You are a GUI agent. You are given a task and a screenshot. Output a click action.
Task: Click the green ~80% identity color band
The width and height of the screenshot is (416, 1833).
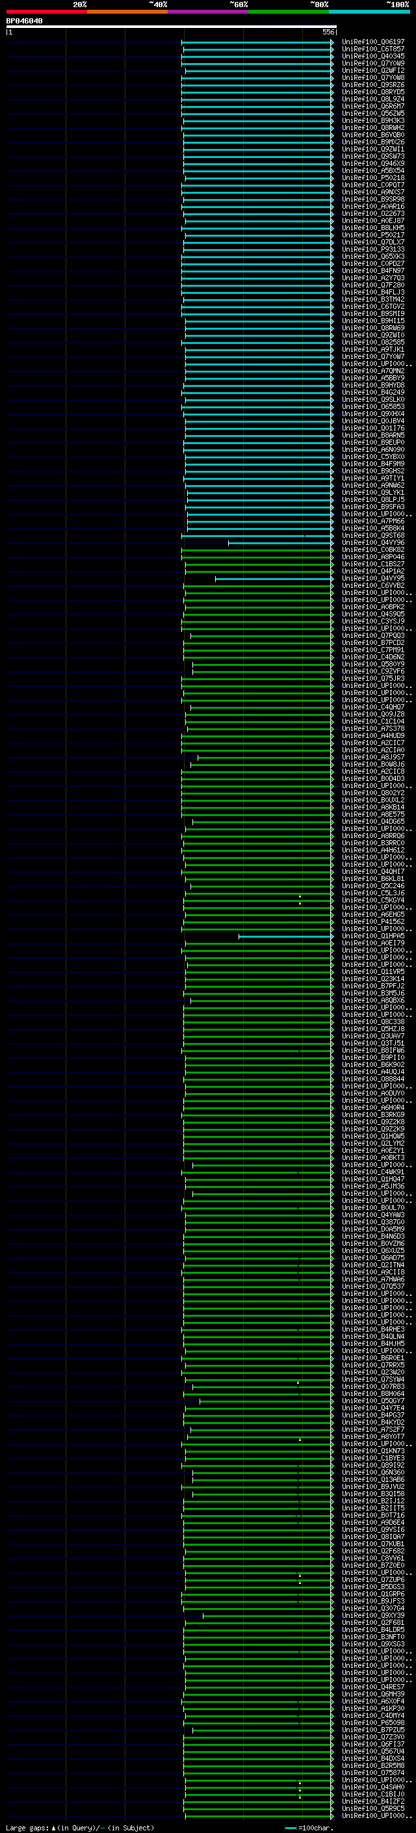[x=289, y=12]
